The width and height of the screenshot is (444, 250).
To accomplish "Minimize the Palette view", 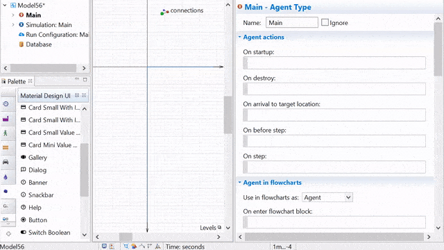I will pyautogui.click(x=77, y=79).
